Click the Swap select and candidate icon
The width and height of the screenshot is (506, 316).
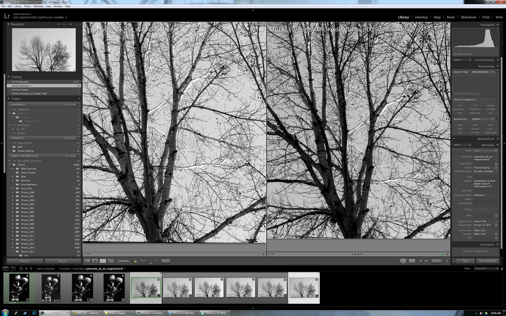pos(403,261)
